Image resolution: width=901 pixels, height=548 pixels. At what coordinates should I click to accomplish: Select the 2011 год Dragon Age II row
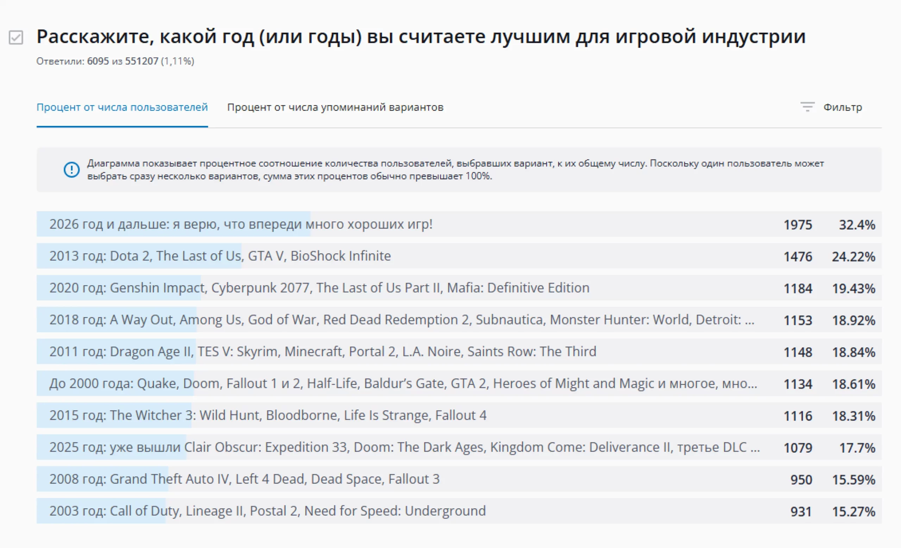pyautogui.click(x=322, y=351)
